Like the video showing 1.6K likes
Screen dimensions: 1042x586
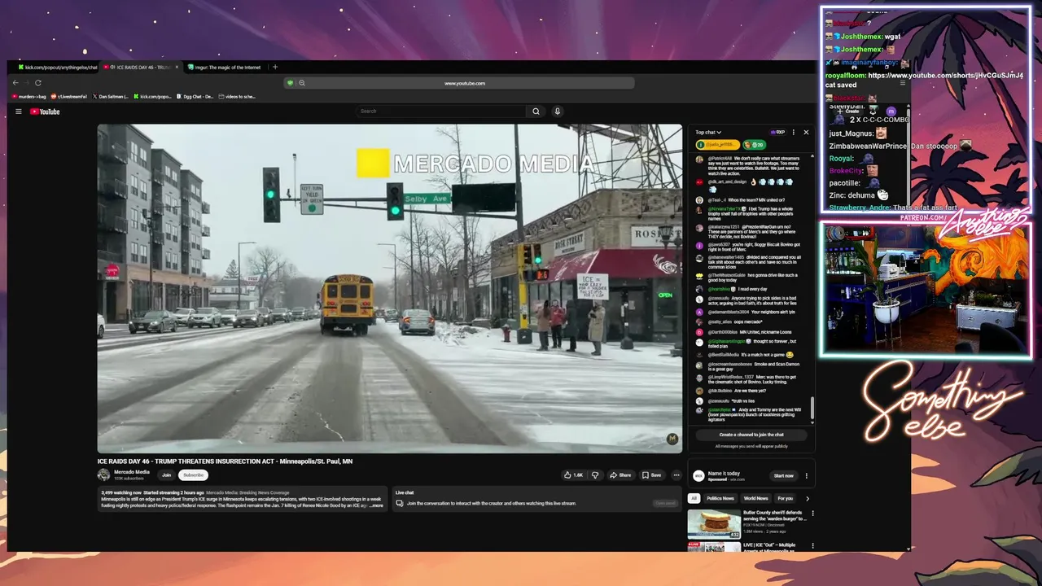(573, 475)
